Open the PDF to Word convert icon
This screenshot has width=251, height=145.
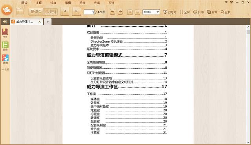pos(5,59)
